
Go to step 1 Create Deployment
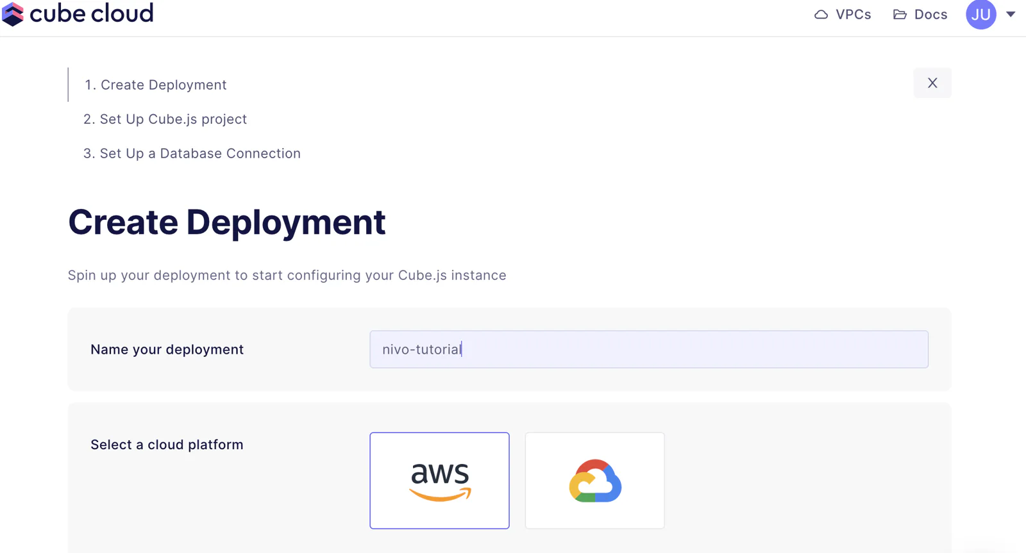[156, 85]
